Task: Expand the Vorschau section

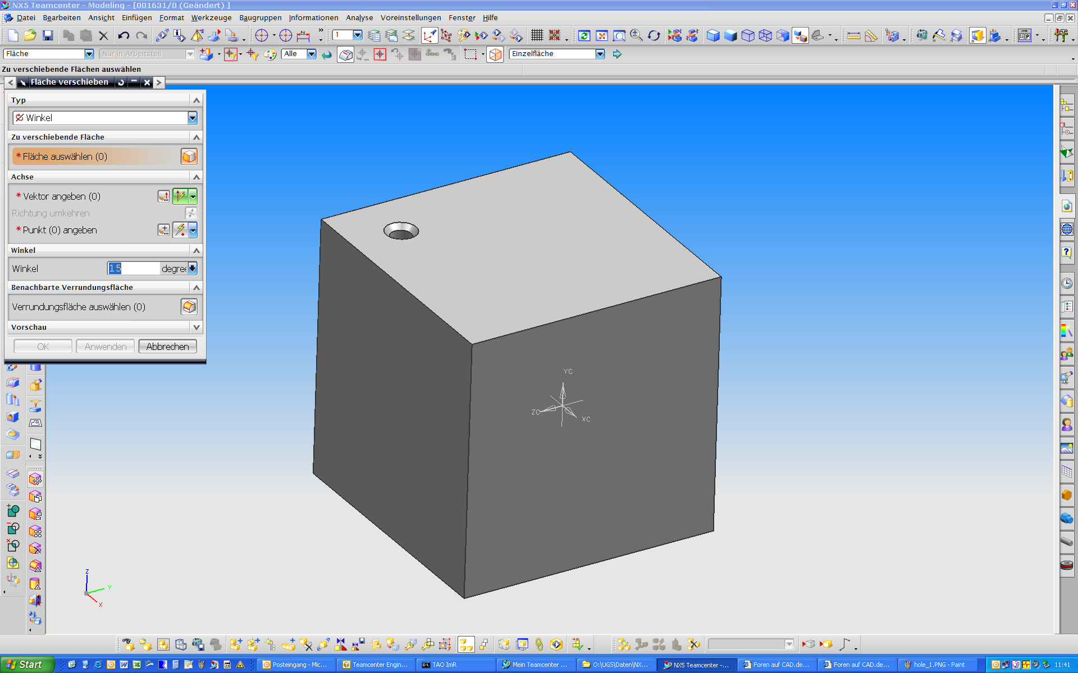Action: coord(196,327)
